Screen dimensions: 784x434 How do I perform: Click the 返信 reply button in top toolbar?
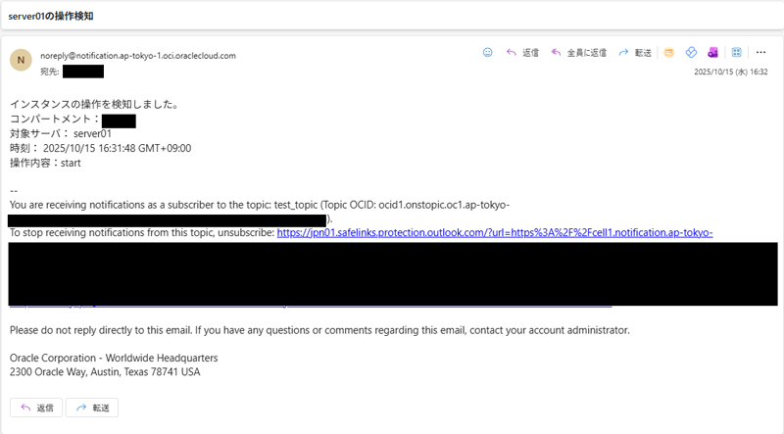pyautogui.click(x=522, y=53)
